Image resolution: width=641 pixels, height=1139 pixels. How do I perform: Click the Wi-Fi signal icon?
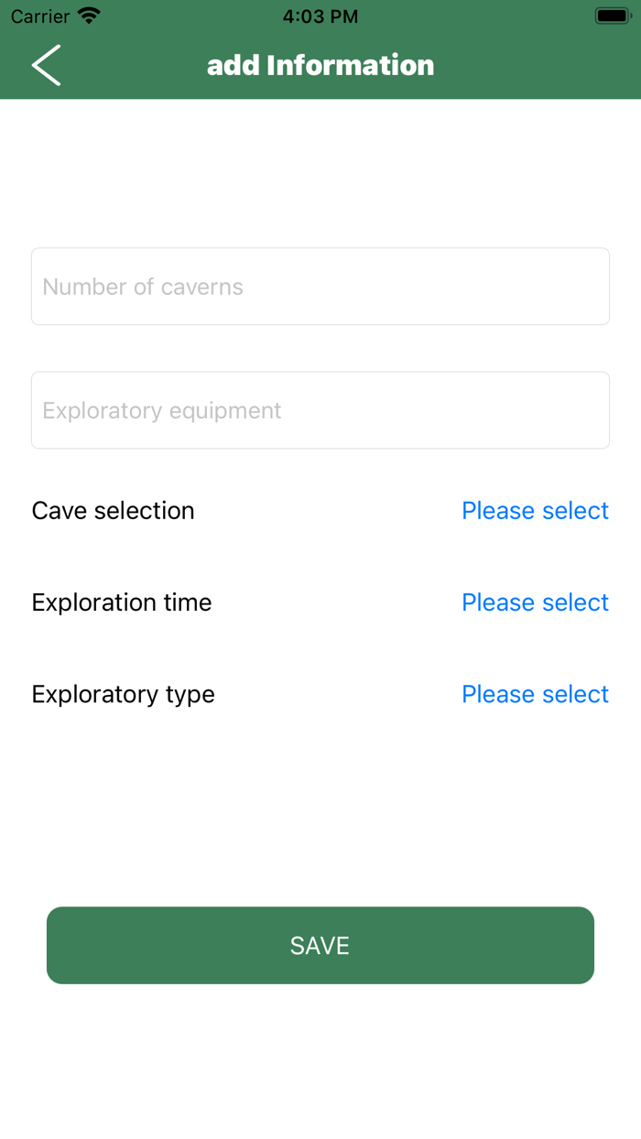[x=88, y=16]
